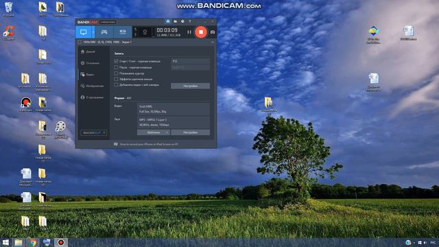Open the Presets dropdown under Format

154,132
